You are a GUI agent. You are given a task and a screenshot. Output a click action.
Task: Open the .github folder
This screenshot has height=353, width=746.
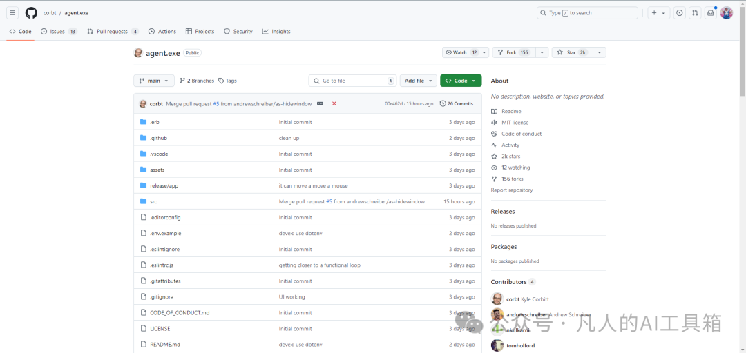pos(158,138)
